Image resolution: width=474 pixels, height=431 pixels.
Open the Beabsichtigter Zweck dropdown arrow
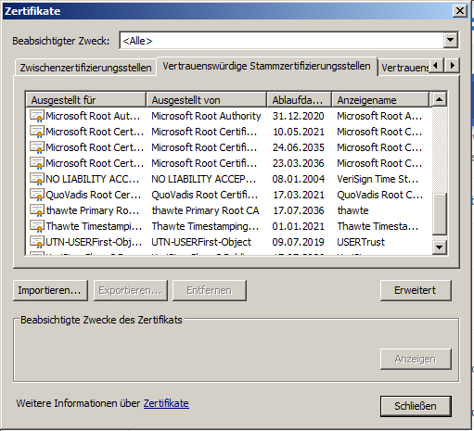pyautogui.click(x=451, y=40)
